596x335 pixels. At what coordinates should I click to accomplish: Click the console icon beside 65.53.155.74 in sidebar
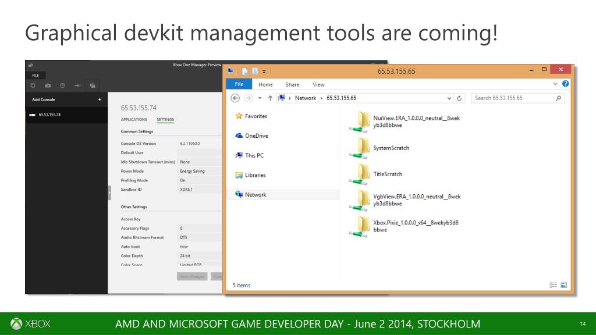tap(33, 115)
